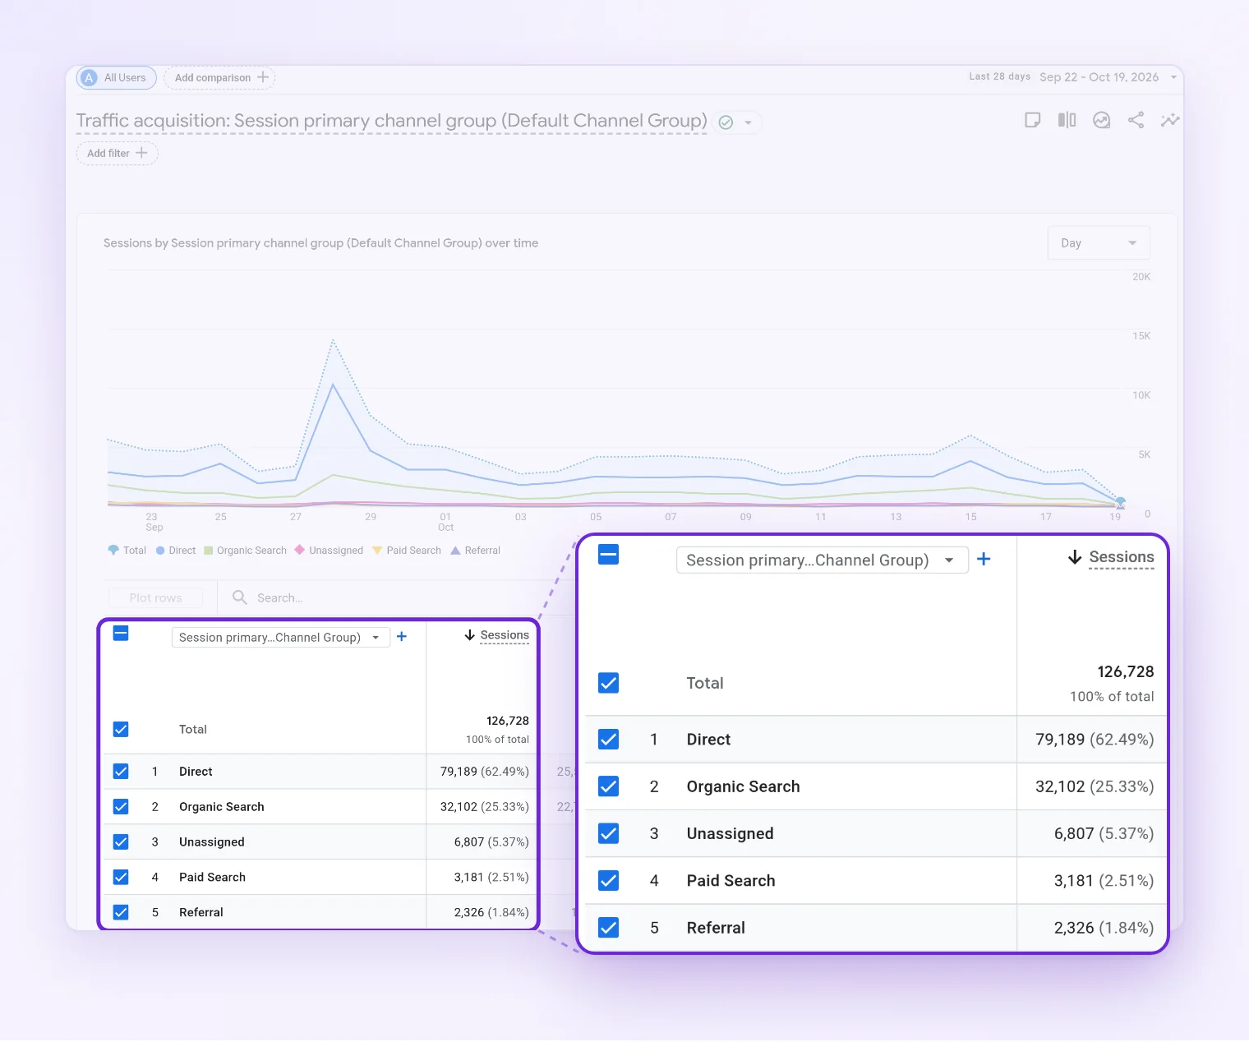Open the customize report note icon
This screenshot has width=1249, height=1042.
1033,121
